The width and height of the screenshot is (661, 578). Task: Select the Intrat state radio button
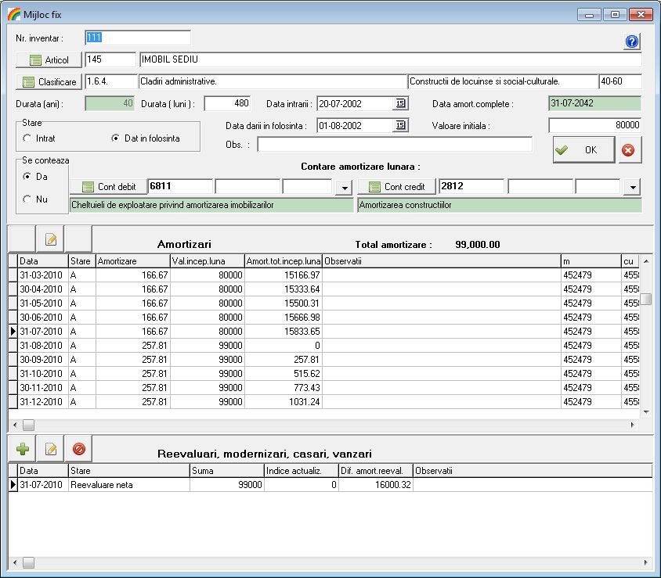click(27, 138)
